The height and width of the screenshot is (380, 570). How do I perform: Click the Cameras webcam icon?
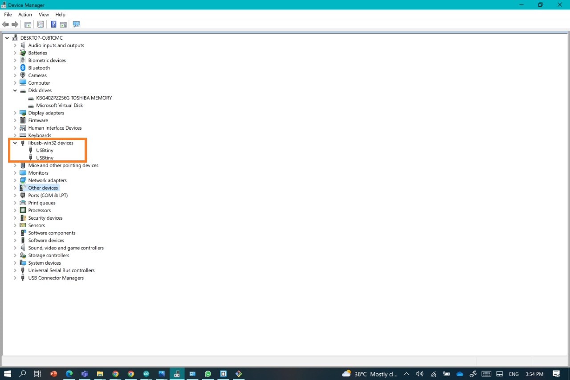pos(23,75)
